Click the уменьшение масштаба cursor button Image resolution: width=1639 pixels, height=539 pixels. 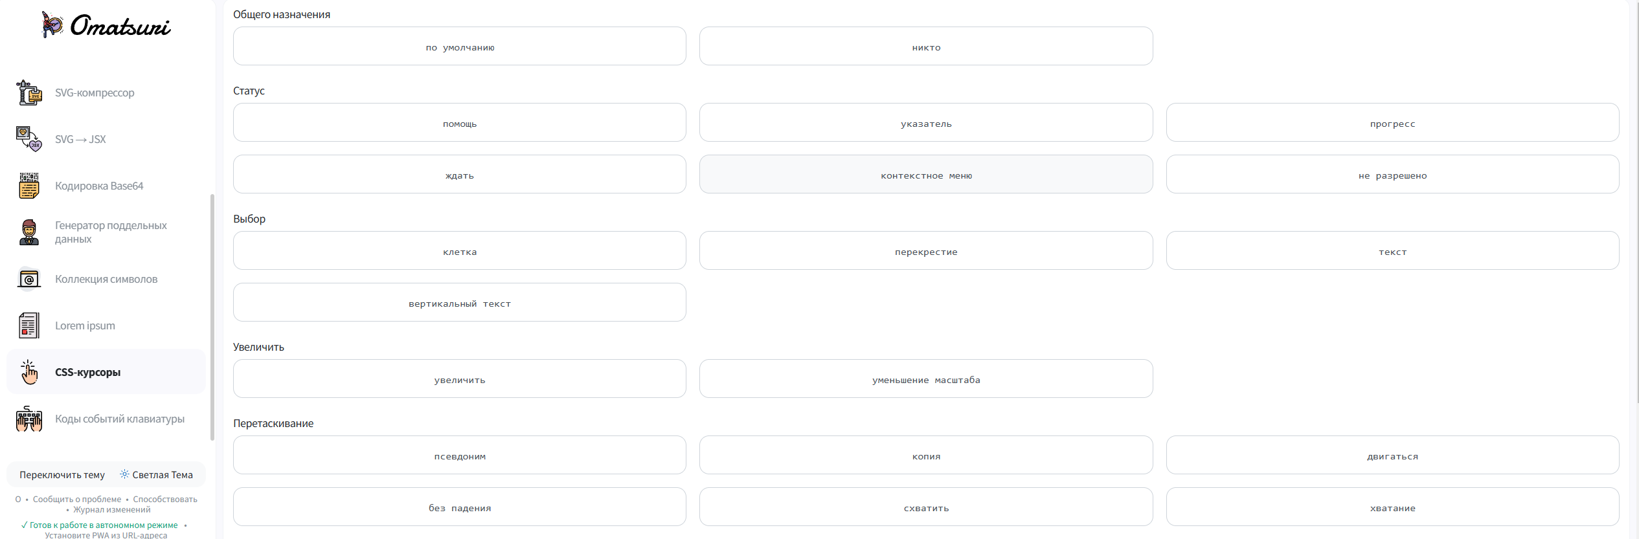pos(926,379)
